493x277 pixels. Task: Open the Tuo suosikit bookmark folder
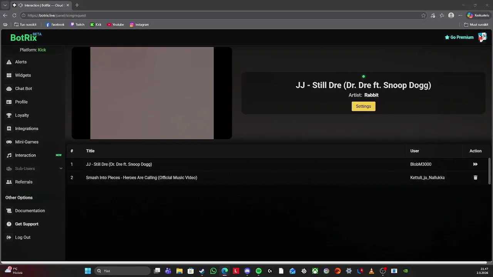25,25
